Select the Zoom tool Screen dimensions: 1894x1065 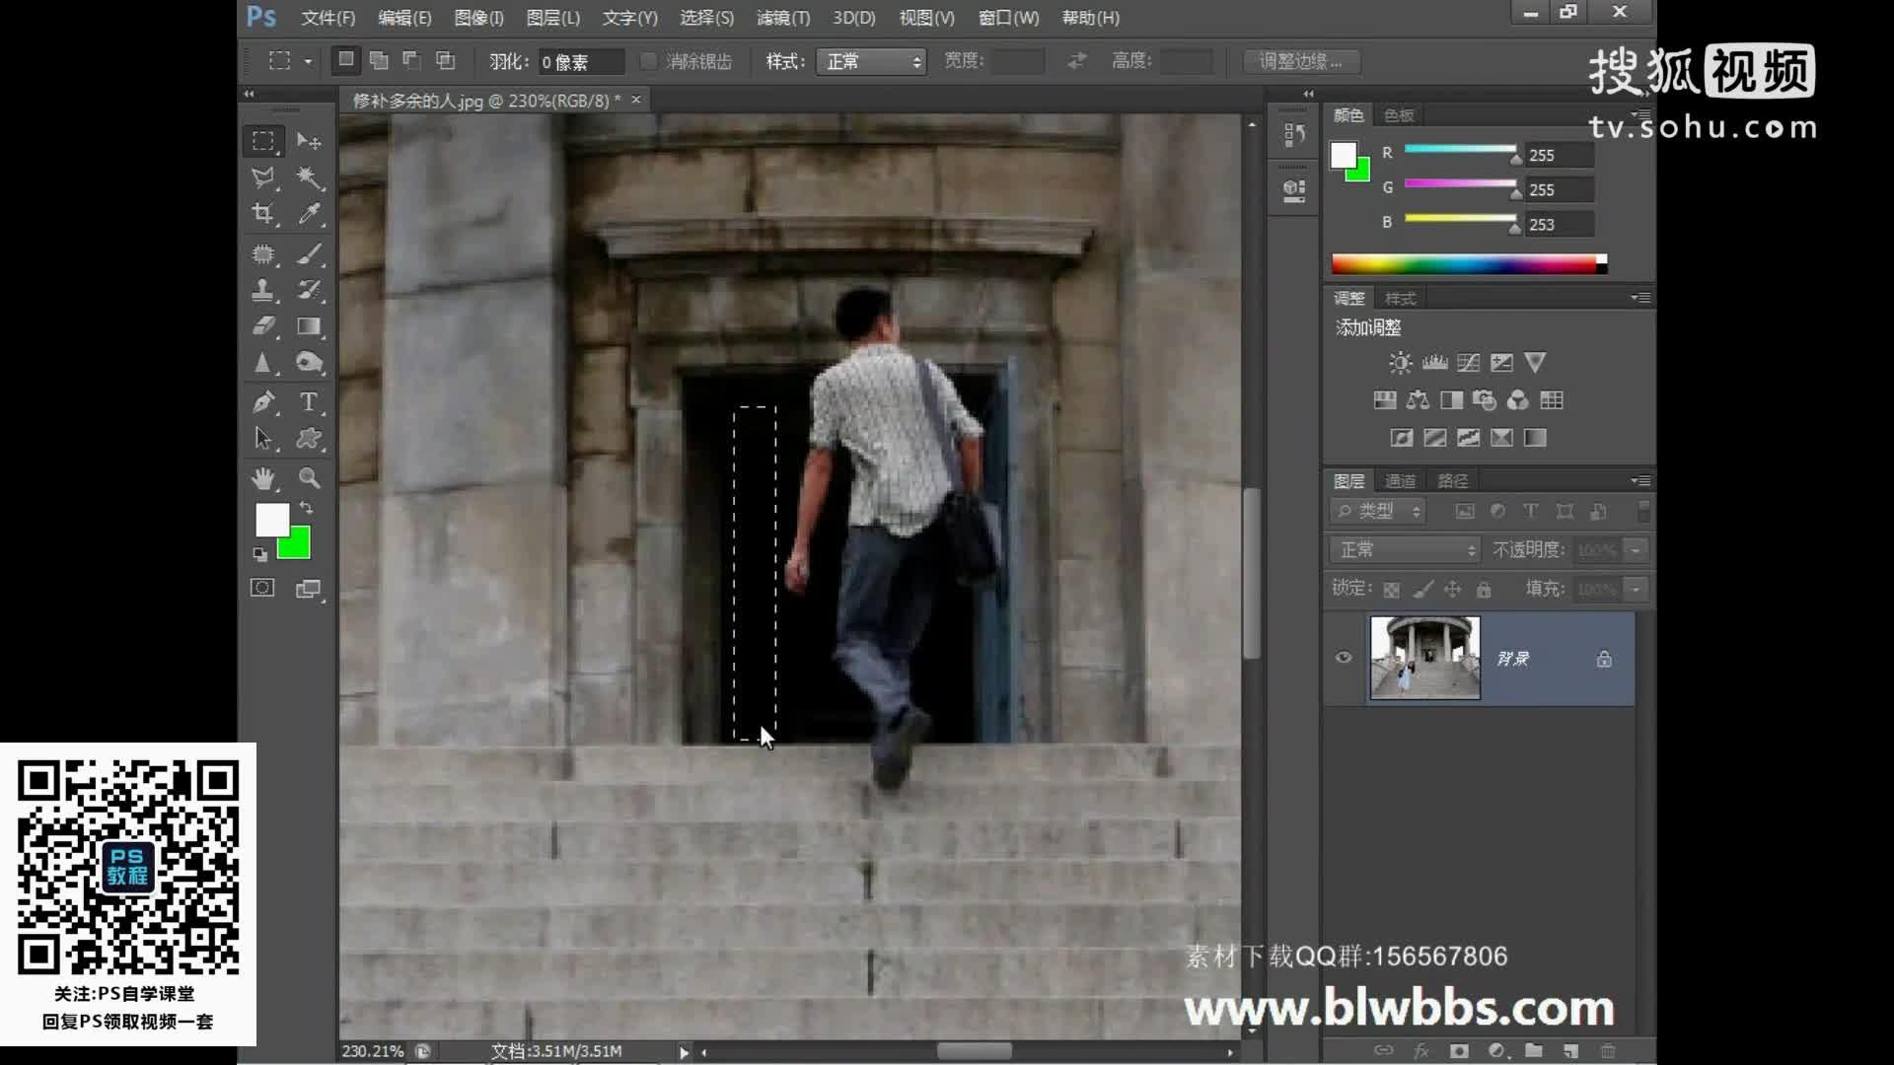(309, 478)
